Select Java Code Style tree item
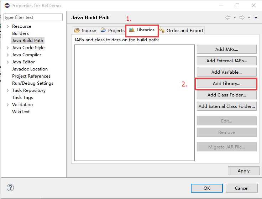Screen dimensions: 262x199 coord(28,48)
